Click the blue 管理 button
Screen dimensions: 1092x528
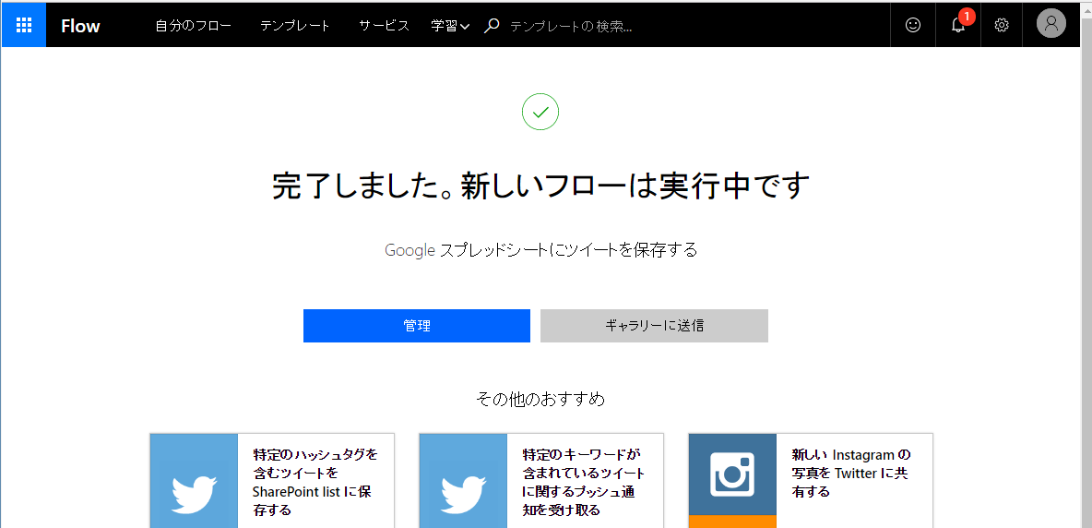coord(417,326)
